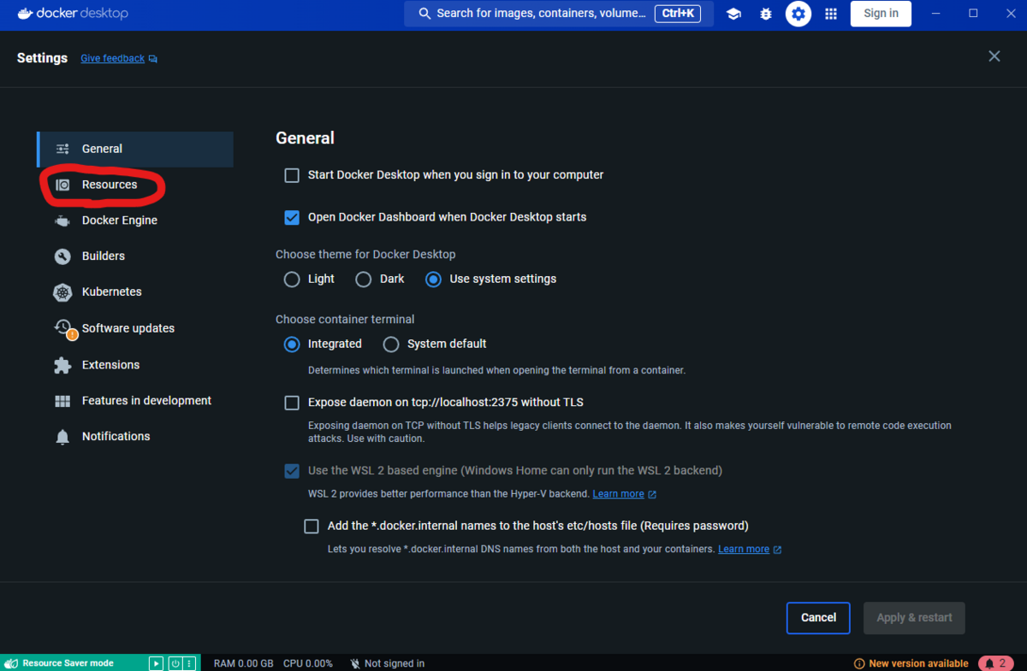The image size is (1027, 671).
Task: Open the notifications bell badge showing 2
Action: (996, 663)
